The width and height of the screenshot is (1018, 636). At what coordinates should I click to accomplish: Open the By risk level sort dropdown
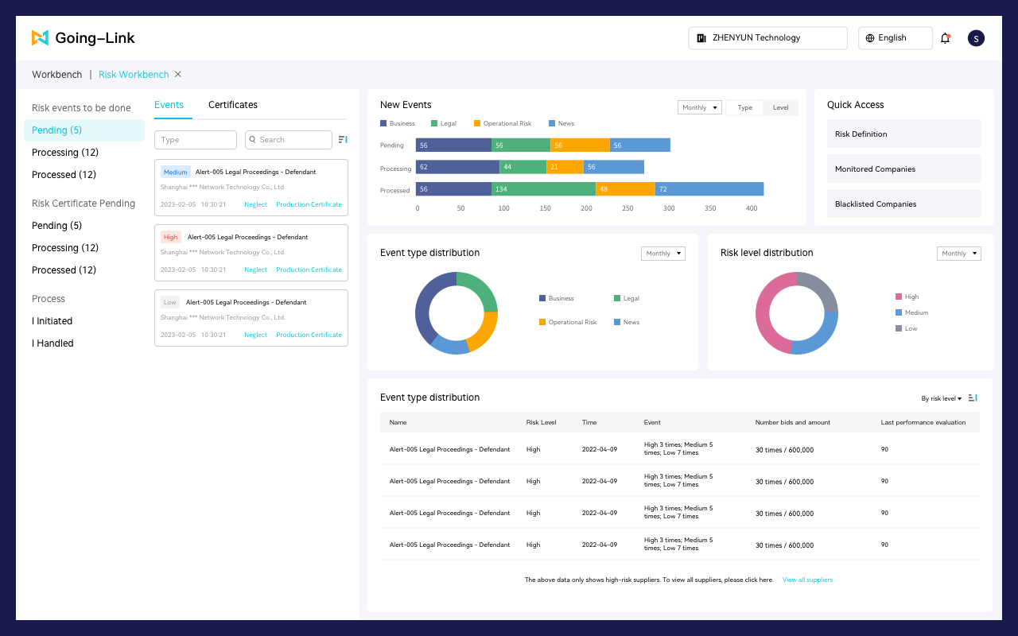pos(941,399)
